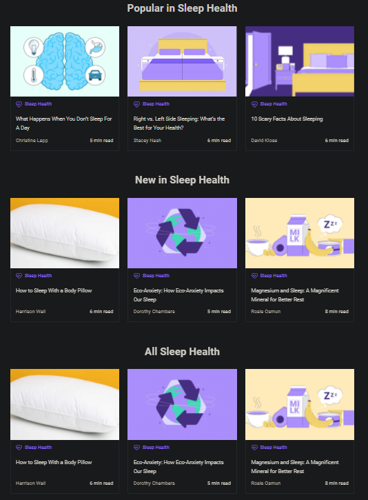368x500 pixels.
Task: Click heart icon on Body Pillow card under All Sleep Health
Action: click(19, 448)
